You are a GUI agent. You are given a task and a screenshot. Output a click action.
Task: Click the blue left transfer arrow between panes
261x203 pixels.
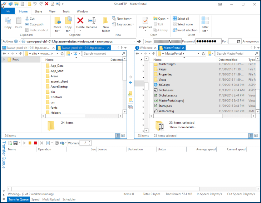[130, 83]
